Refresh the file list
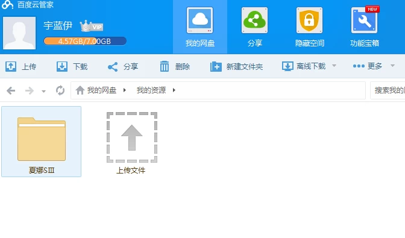Screen dimensions: 405x238 coord(60,90)
